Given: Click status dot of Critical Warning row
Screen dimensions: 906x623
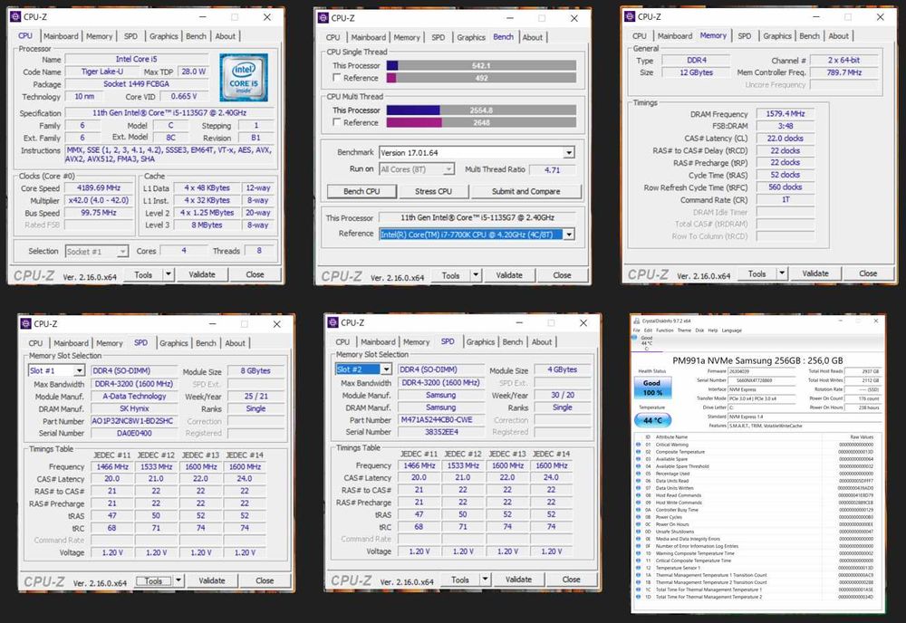Looking at the screenshot, I should [639, 445].
